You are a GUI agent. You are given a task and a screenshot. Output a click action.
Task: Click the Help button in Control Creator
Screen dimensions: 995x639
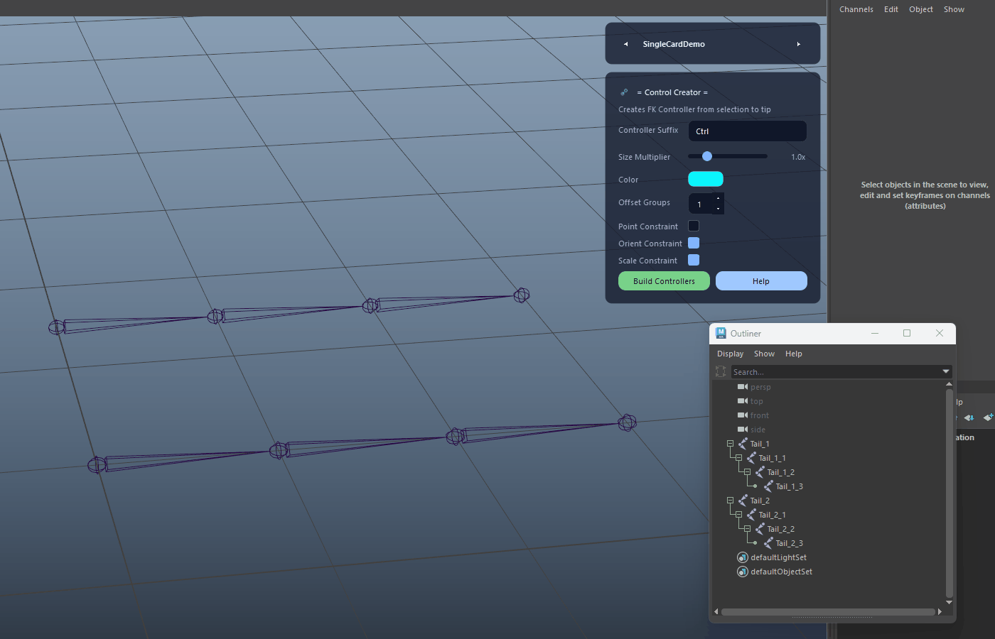click(x=761, y=281)
